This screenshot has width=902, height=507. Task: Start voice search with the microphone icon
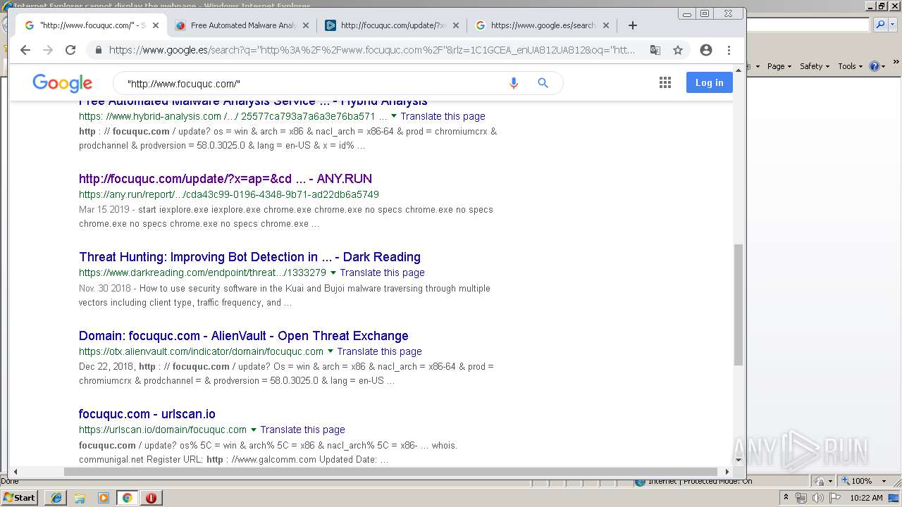point(514,83)
